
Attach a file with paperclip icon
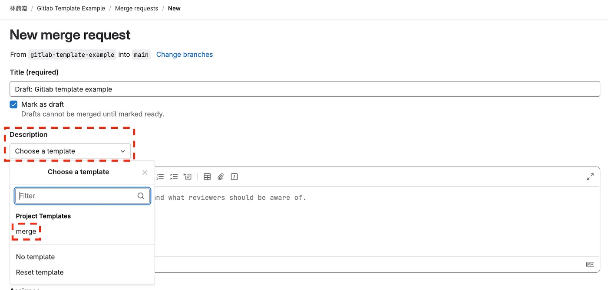tap(221, 177)
